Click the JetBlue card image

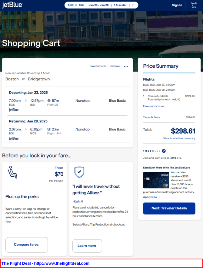[x=156, y=180]
